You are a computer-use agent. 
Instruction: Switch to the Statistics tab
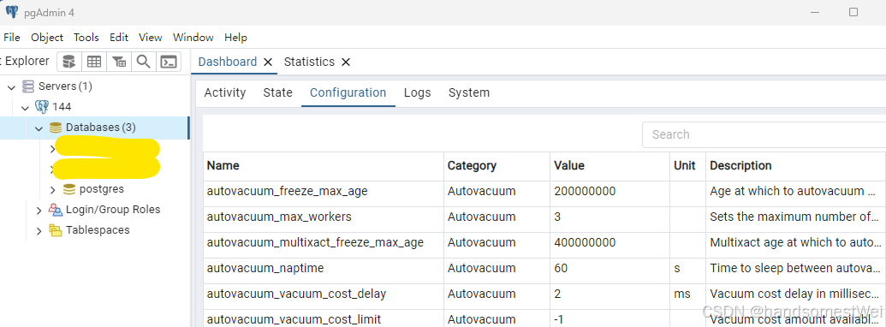(x=309, y=62)
